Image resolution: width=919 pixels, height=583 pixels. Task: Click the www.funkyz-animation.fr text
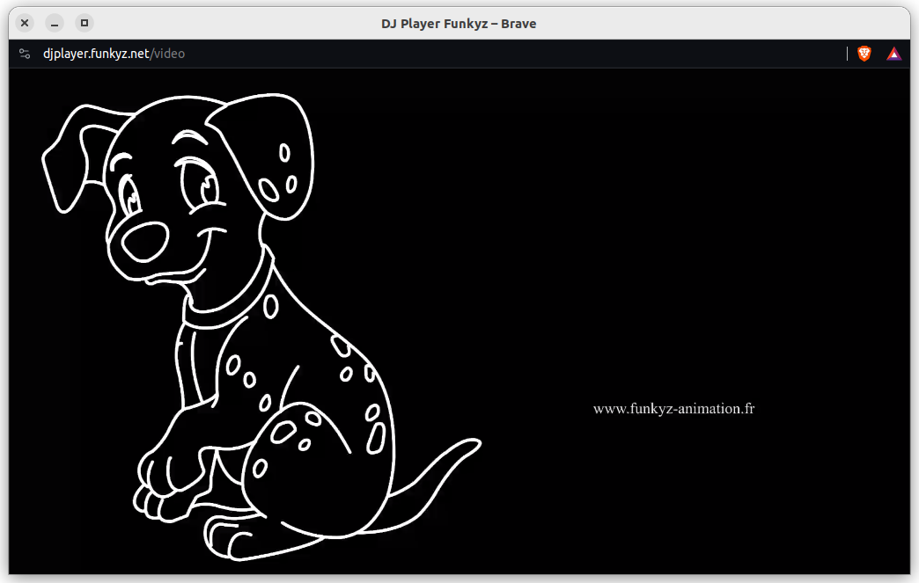coord(673,409)
